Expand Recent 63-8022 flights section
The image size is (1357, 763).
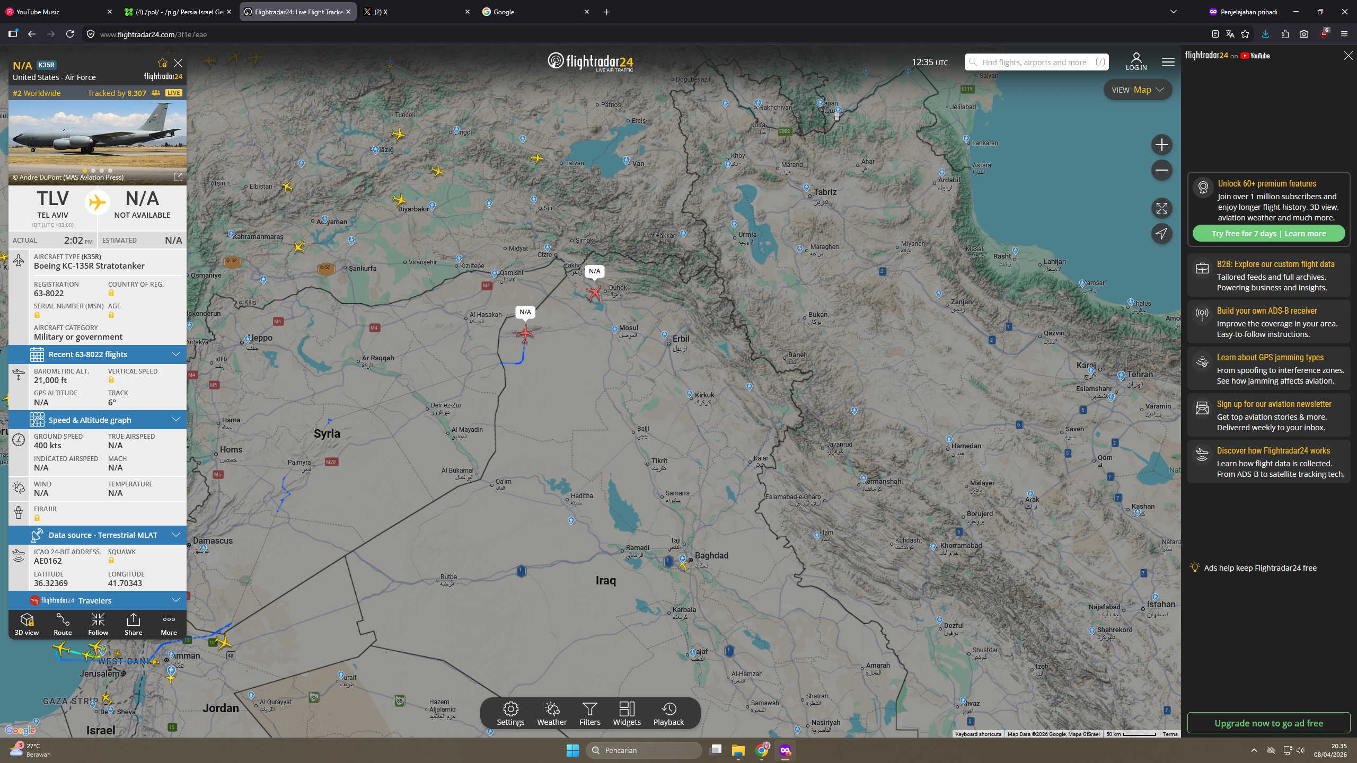pyautogui.click(x=98, y=354)
